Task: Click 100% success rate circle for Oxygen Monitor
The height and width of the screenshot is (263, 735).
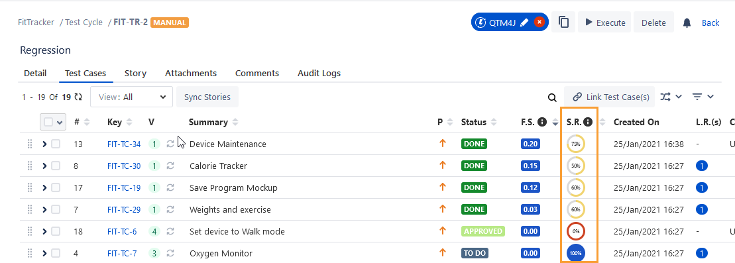Action: point(576,253)
